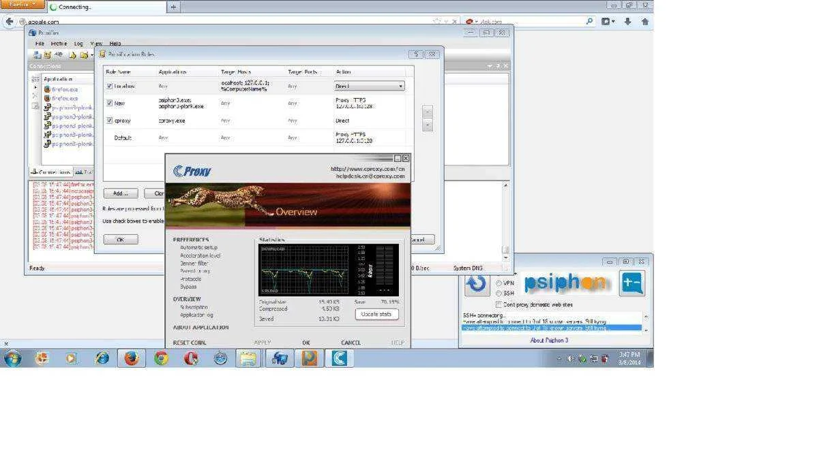Viewport: 817px width, 459px height.
Task: Open the orange Firefox menu button
Action: 21,5
